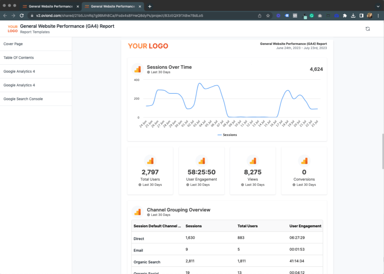The height and width of the screenshot is (274, 384).
Task: Open the Chrome profile avatar
Action: click(x=370, y=16)
